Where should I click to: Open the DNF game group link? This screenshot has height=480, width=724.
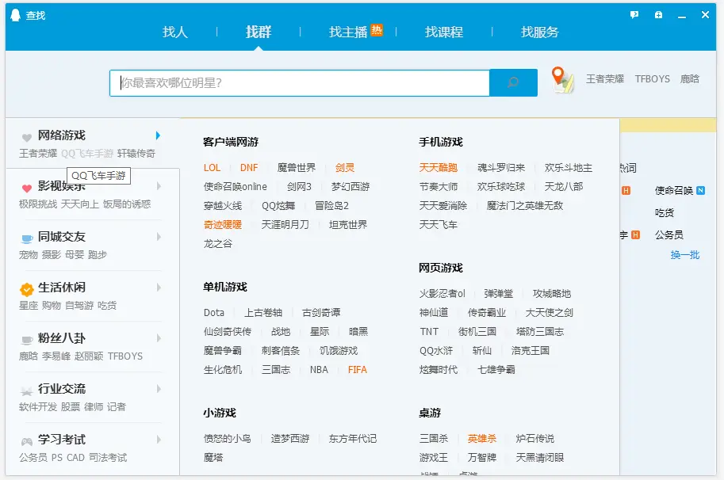[249, 168]
